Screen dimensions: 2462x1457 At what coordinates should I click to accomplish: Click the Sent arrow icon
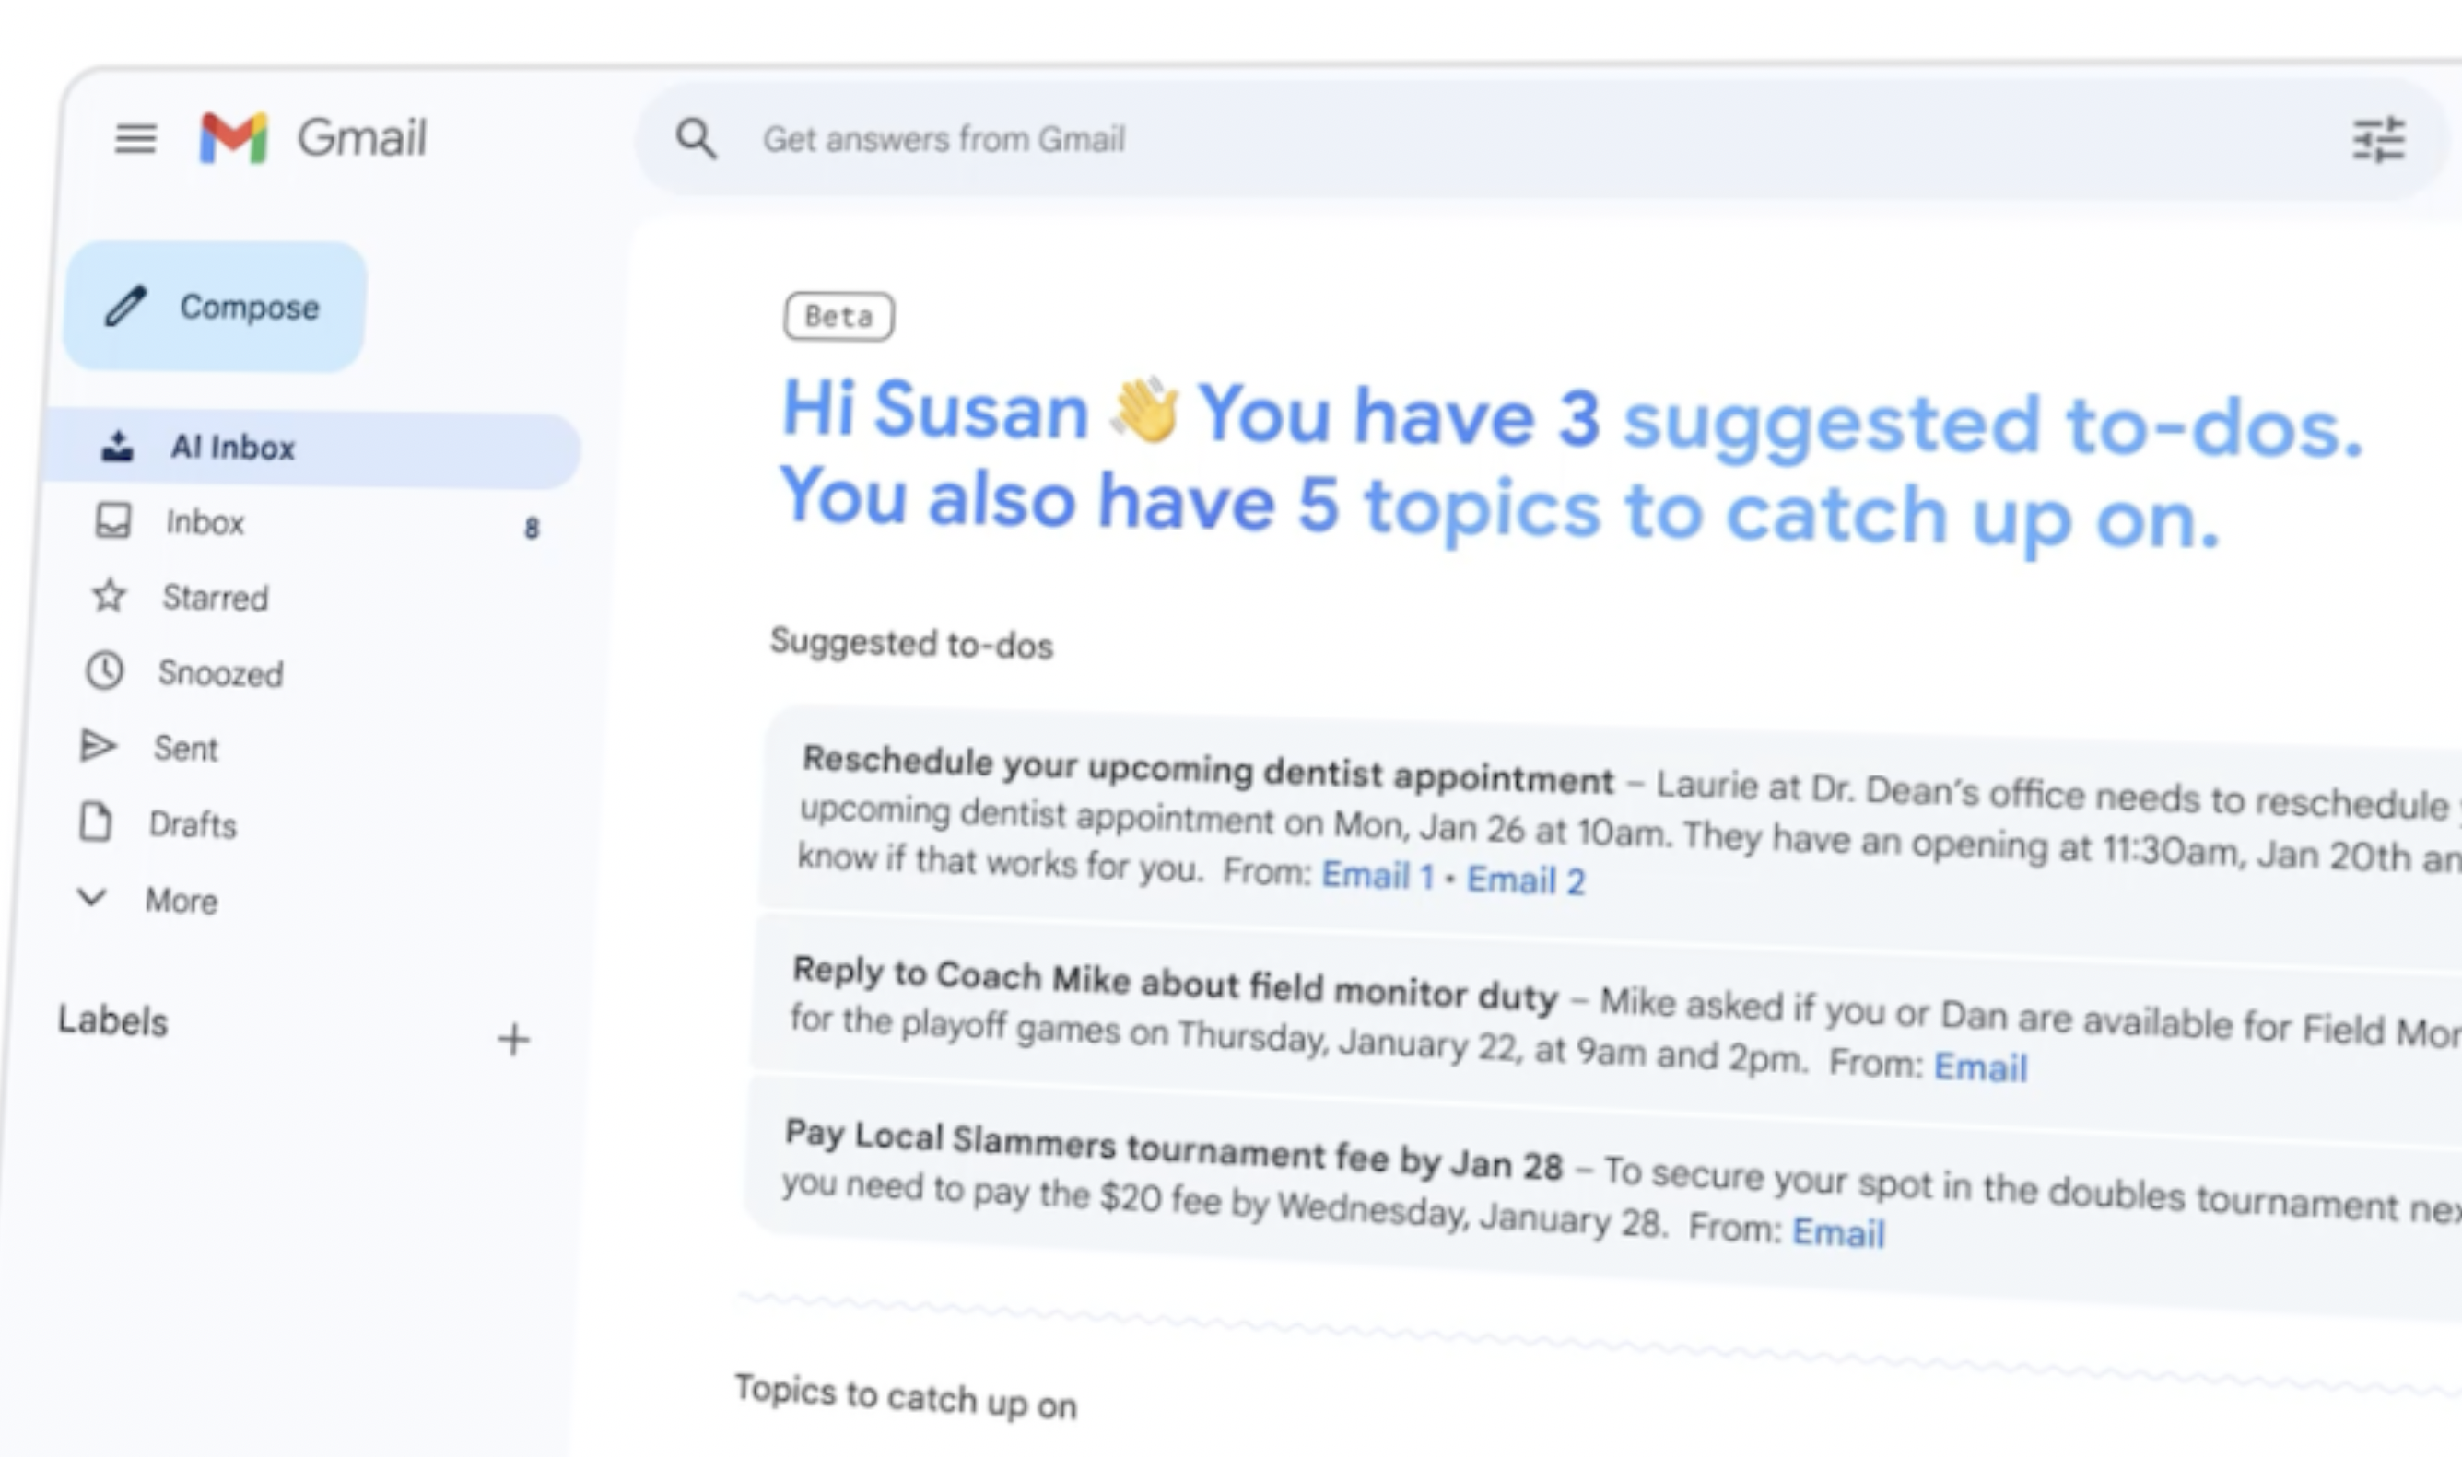99,746
